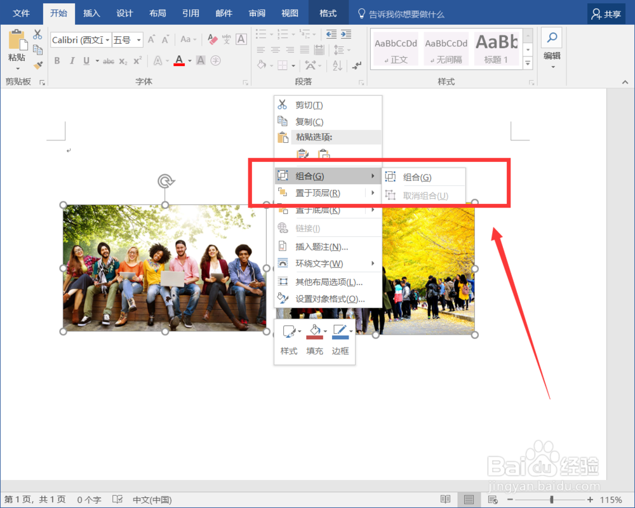Viewport: 635px width, 508px height.
Task: Apply character border icon (boxed A)
Action: tap(241, 39)
